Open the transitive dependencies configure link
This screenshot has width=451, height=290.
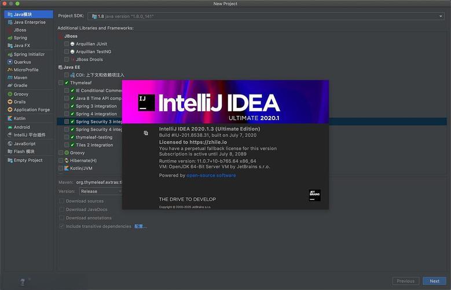tap(141, 226)
